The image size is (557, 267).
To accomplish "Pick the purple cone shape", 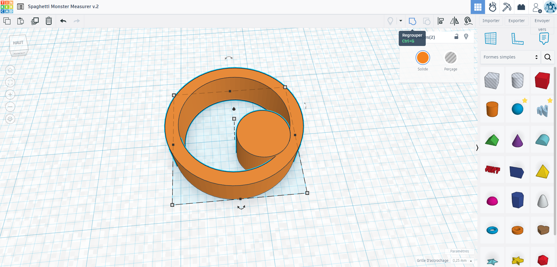I will [x=517, y=141].
